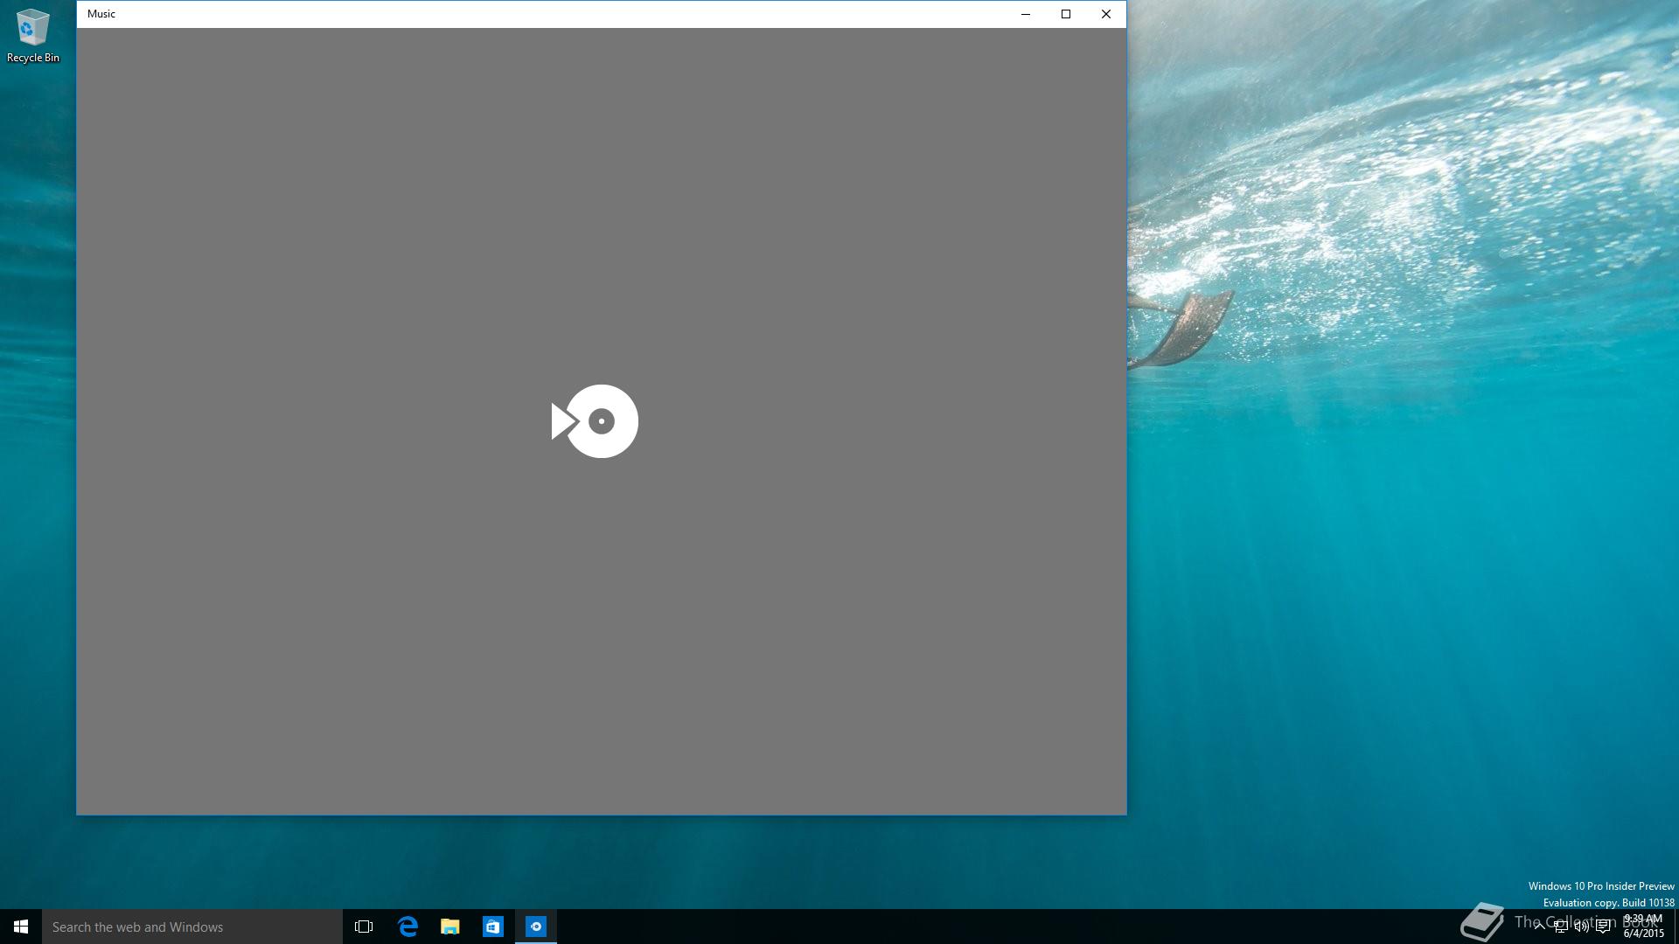This screenshot has width=1679, height=944.
Task: Open the Store app on the taskbar
Action: click(493, 927)
